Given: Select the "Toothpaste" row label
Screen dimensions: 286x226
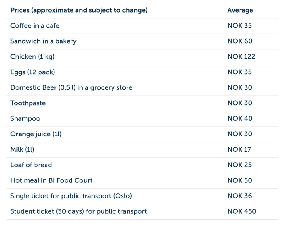Looking at the screenshot, I should tap(28, 103).
